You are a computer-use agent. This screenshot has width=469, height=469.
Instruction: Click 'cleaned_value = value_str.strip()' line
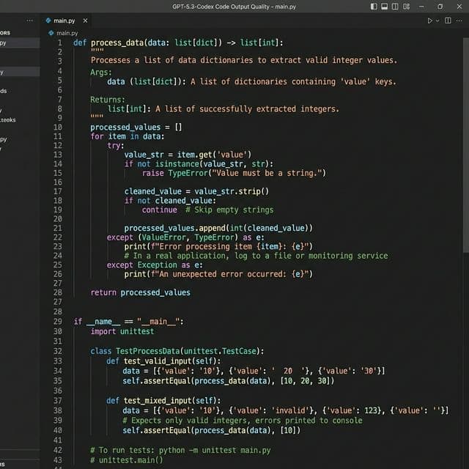pos(196,191)
